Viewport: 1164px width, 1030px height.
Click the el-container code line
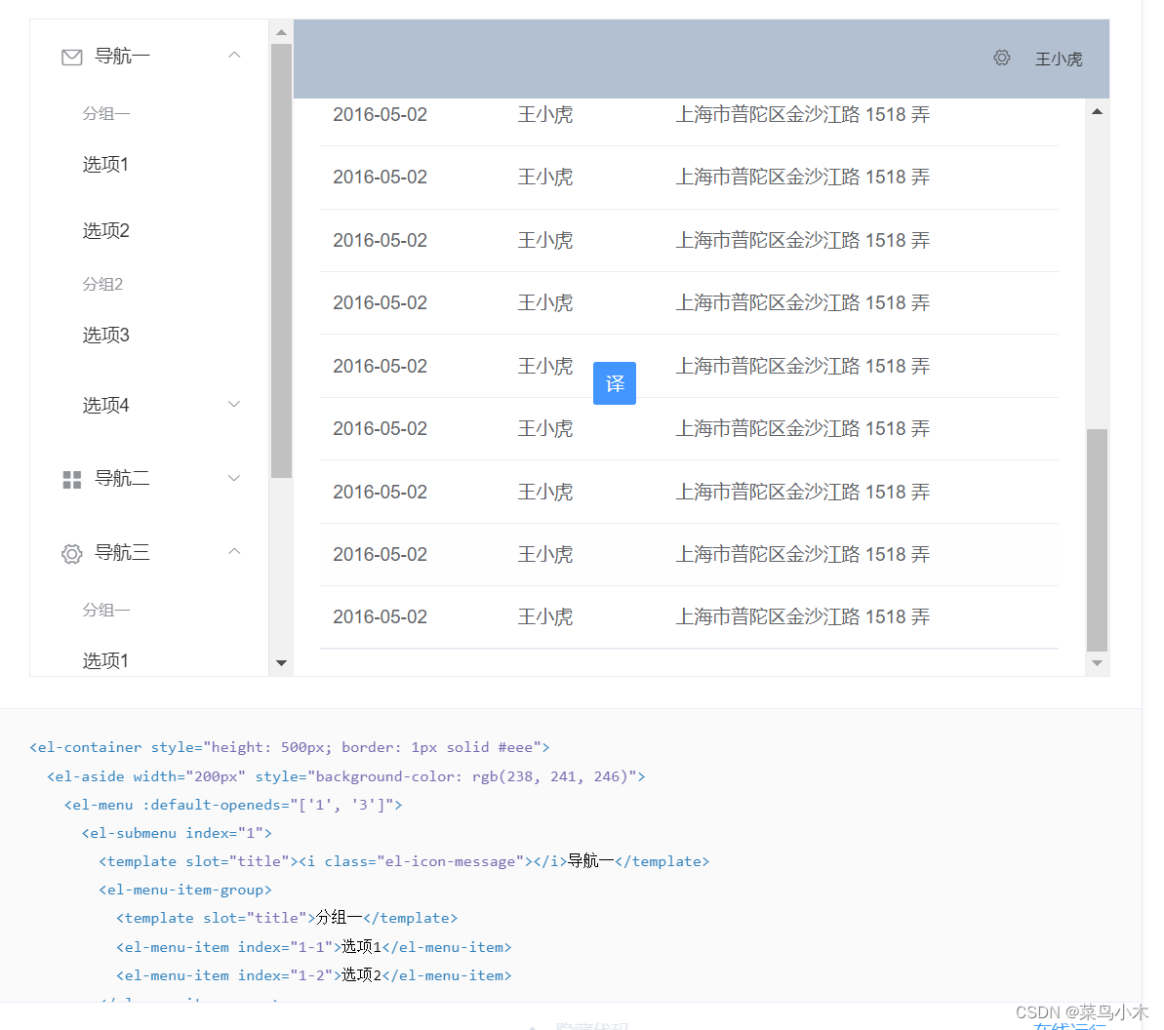[x=290, y=747]
